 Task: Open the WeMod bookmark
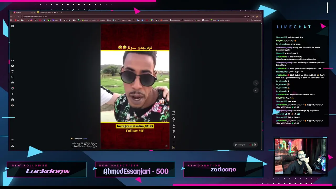[x=224, y=20]
